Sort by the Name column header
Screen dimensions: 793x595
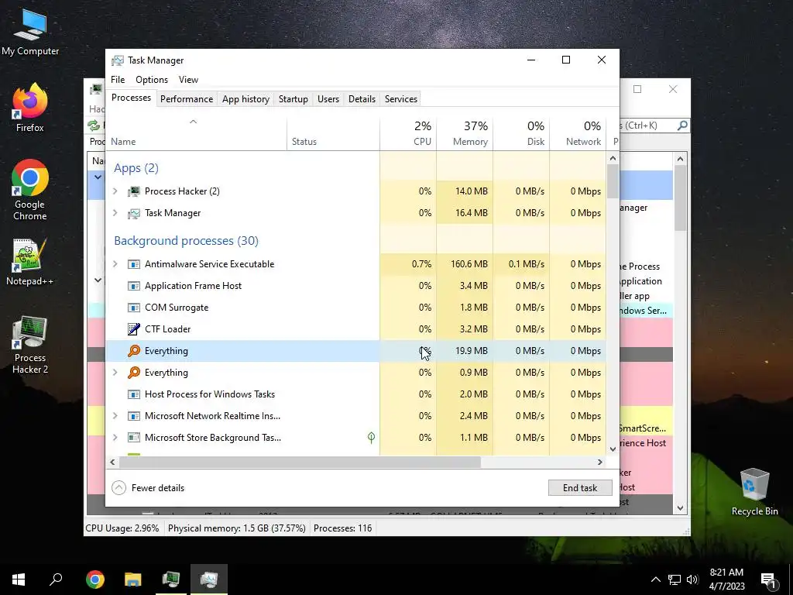pos(196,135)
